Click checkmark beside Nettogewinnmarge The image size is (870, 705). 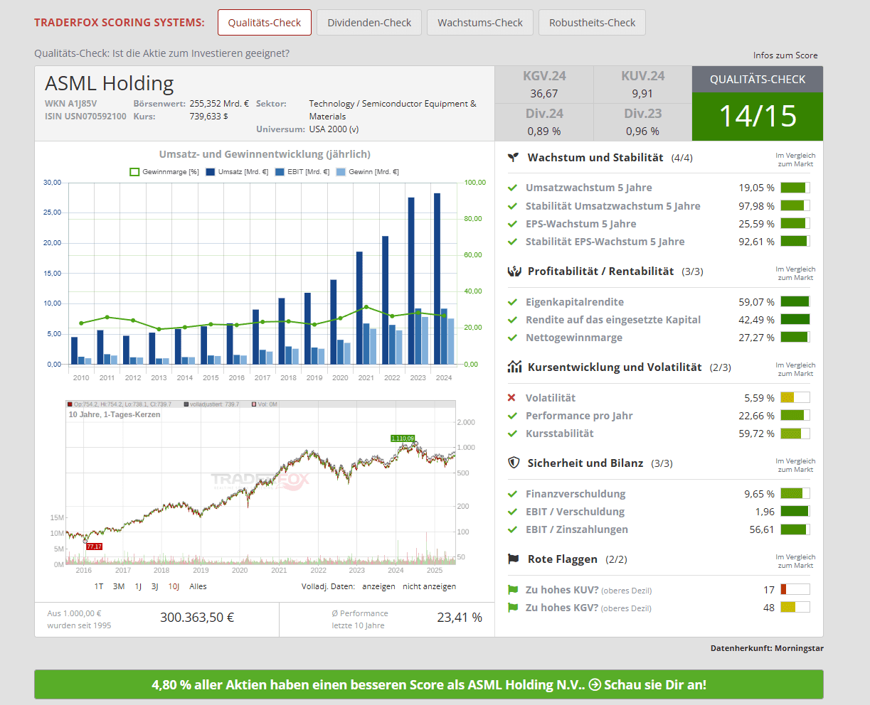point(512,338)
